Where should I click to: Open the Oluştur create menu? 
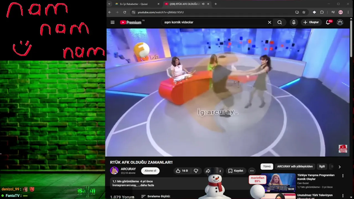pyautogui.click(x=311, y=22)
